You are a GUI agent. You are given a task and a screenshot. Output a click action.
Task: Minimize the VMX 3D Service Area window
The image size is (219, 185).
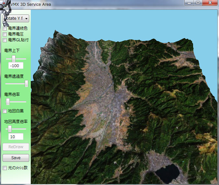tap(189, 3)
